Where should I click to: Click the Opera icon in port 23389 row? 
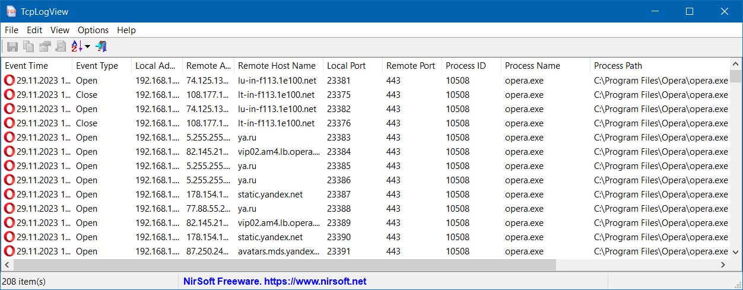pos(9,223)
